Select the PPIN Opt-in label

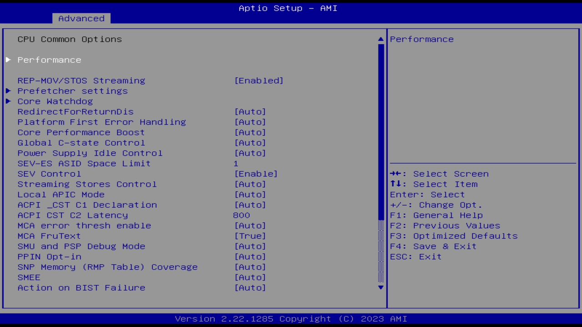pyautogui.click(x=49, y=257)
